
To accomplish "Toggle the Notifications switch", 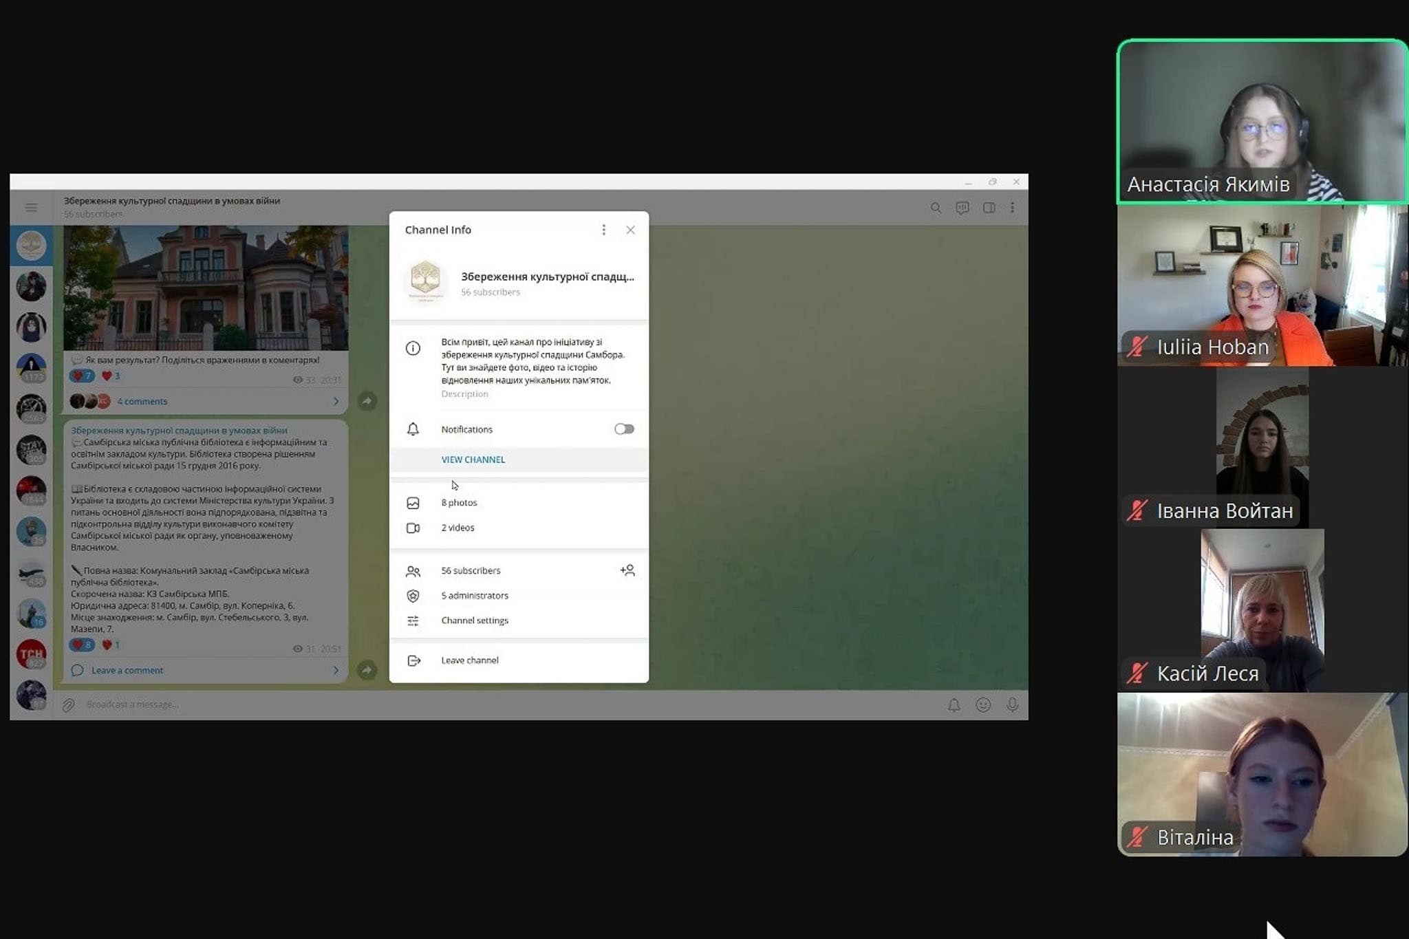I will point(624,429).
